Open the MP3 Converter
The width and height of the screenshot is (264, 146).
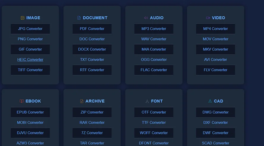(154, 29)
